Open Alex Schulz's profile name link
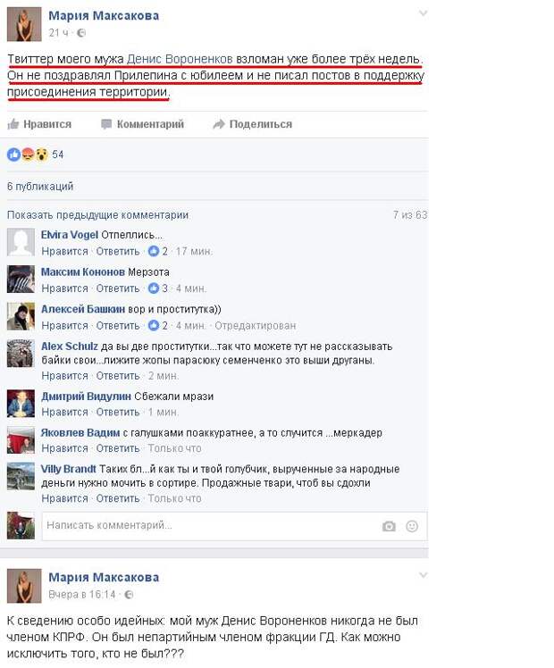Viewport: 554px width, 668px height. (70, 347)
